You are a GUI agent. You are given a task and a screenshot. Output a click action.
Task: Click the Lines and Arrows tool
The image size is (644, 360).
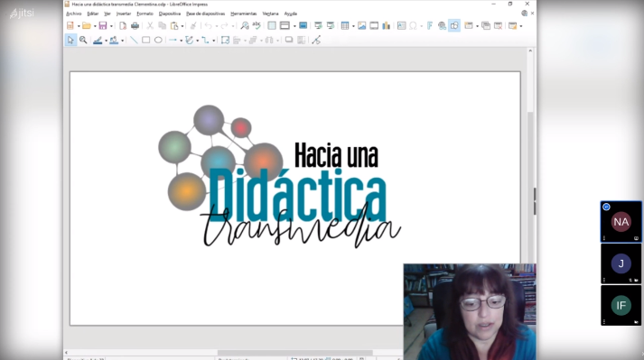pos(173,40)
